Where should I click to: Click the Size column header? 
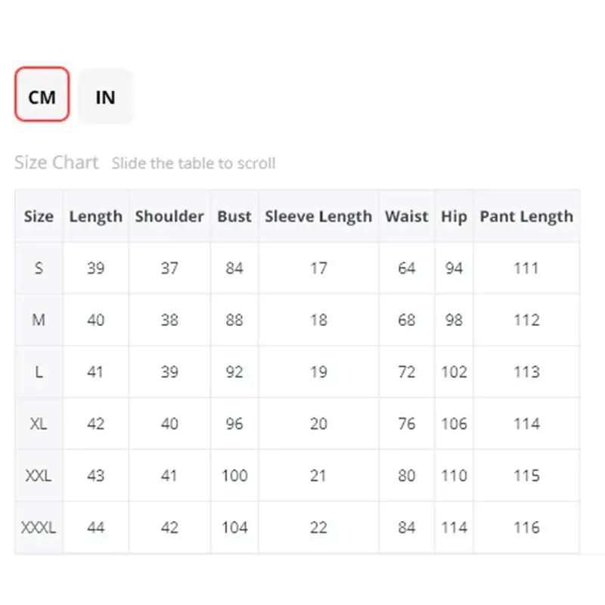[x=39, y=216]
